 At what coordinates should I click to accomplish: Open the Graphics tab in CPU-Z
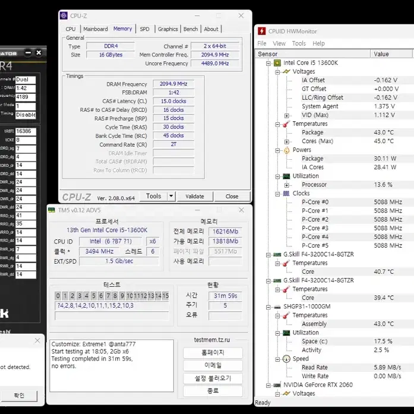[x=168, y=29]
